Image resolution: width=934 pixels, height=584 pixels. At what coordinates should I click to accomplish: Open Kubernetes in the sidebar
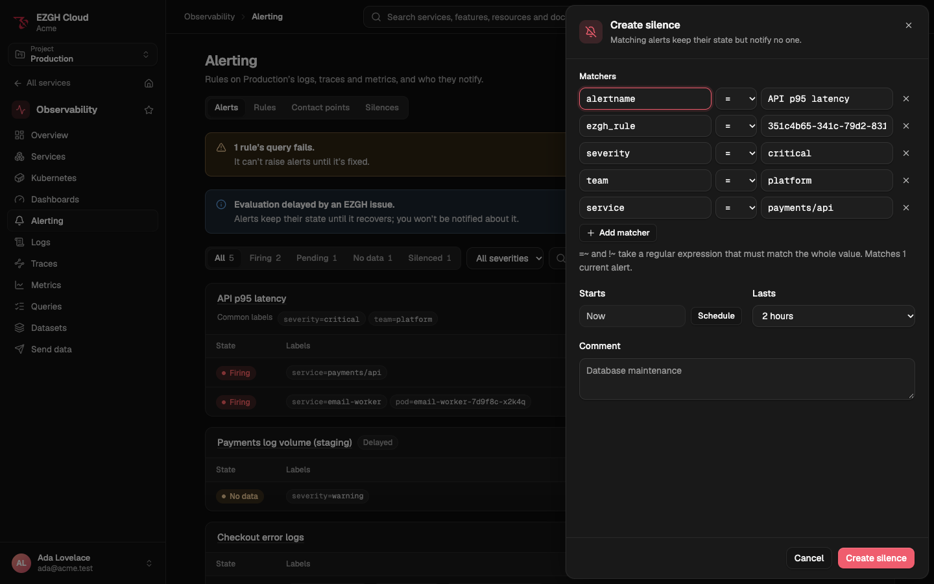click(x=82, y=178)
